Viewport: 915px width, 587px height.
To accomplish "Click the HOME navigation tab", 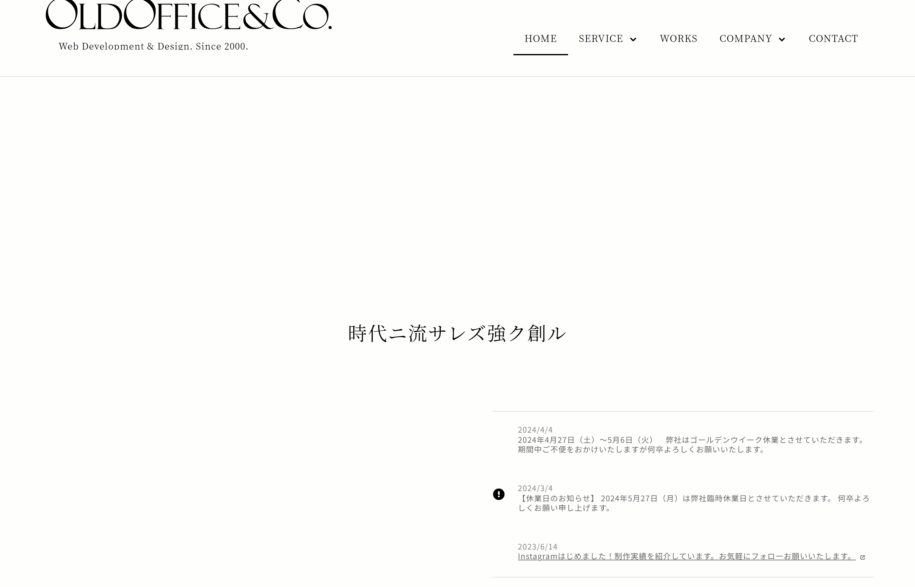I will click(541, 38).
